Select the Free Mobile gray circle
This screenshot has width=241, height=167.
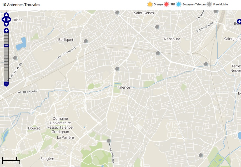tap(209, 4)
